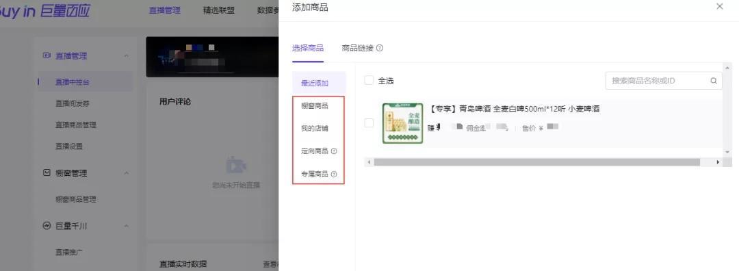Click the 直播实时数据 heading
Screen dimensions: 739x271
(x=183, y=264)
